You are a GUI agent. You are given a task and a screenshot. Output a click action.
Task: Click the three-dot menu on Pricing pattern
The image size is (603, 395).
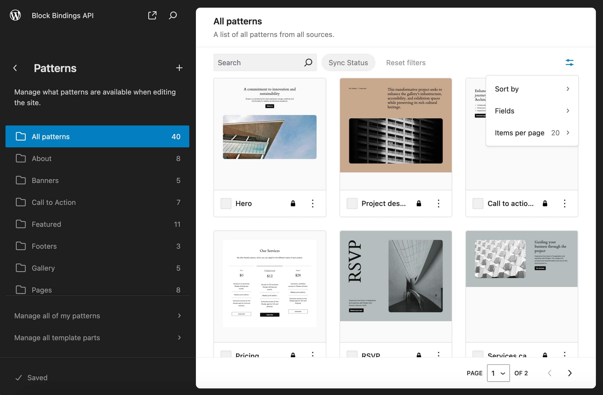click(312, 355)
